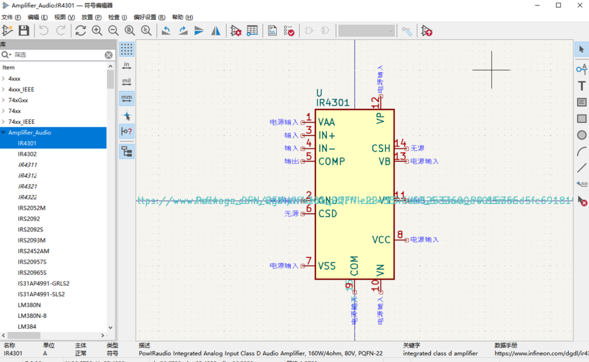589x362 pixels.
Task: Toggle pin electrical type display
Action: [127, 131]
